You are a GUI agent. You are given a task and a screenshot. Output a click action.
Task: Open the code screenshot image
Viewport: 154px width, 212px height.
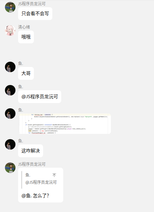[x=65, y=124]
